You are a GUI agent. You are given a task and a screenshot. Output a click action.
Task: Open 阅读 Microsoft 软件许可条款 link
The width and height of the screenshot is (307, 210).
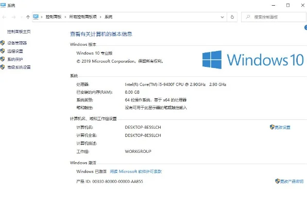tap(135, 171)
